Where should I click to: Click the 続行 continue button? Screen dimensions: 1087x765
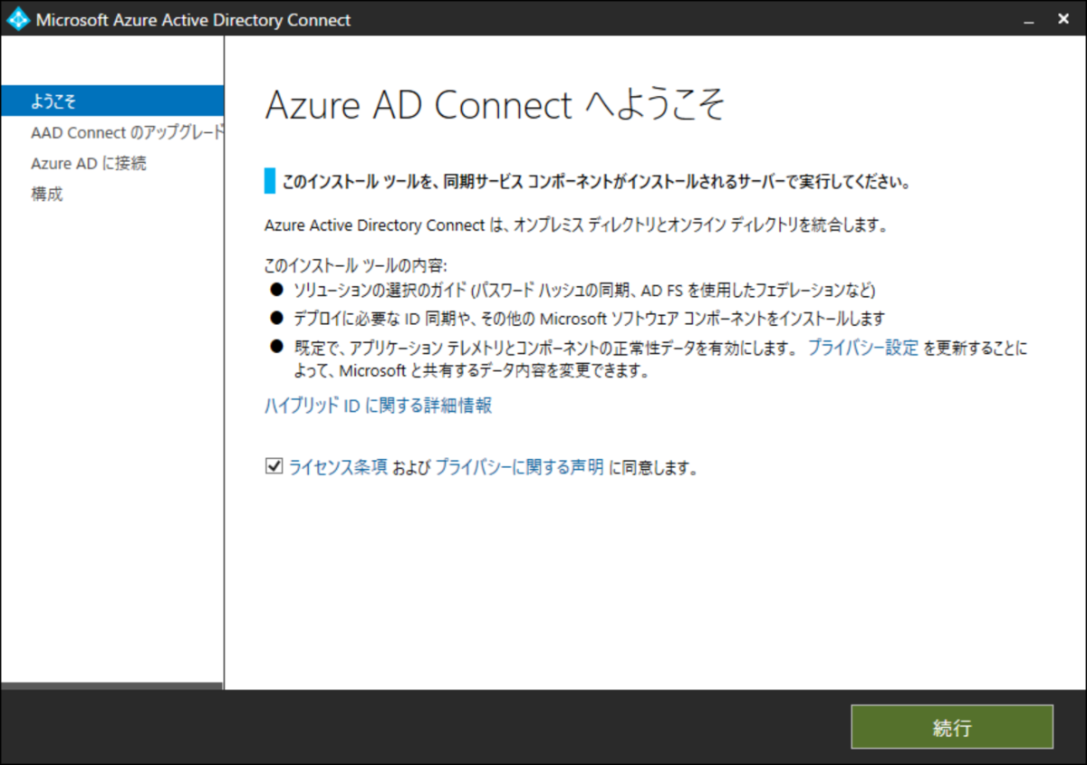[952, 727]
